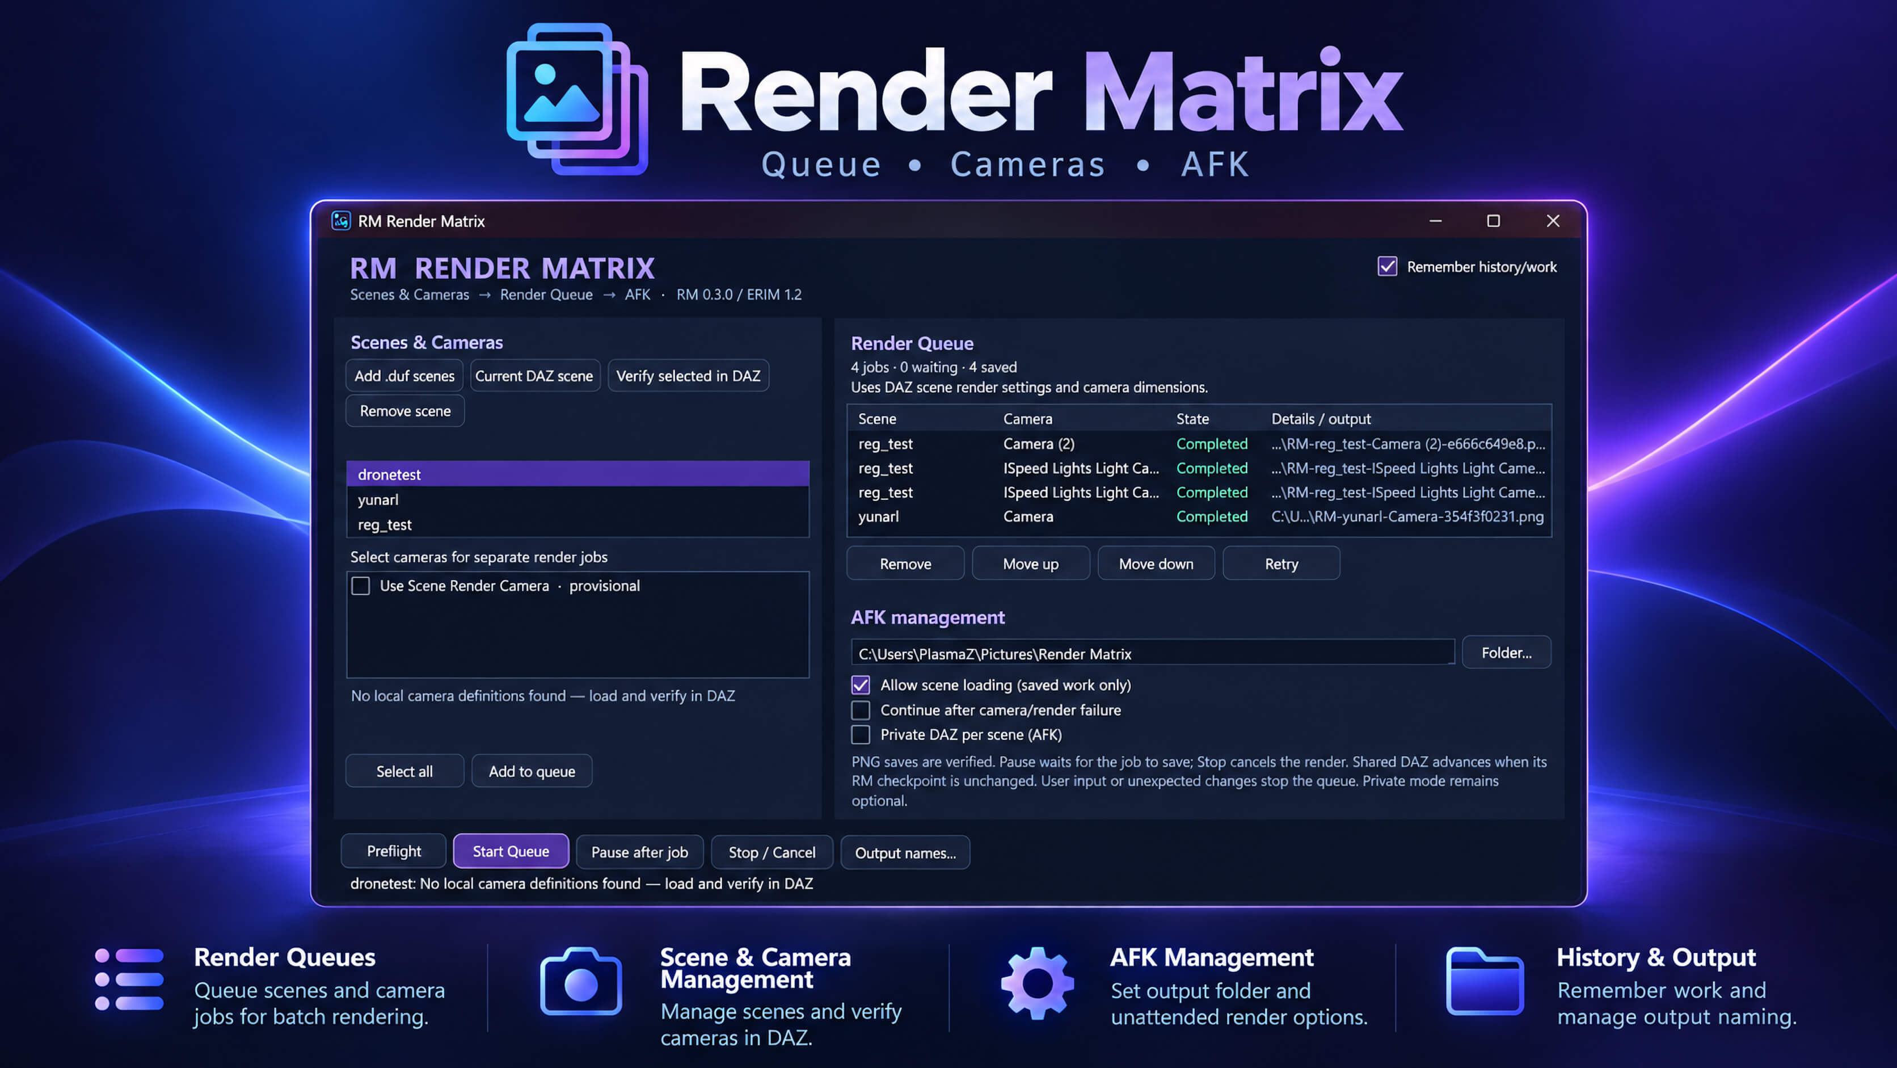
Task: Run the Preflight check
Action: tap(394, 851)
